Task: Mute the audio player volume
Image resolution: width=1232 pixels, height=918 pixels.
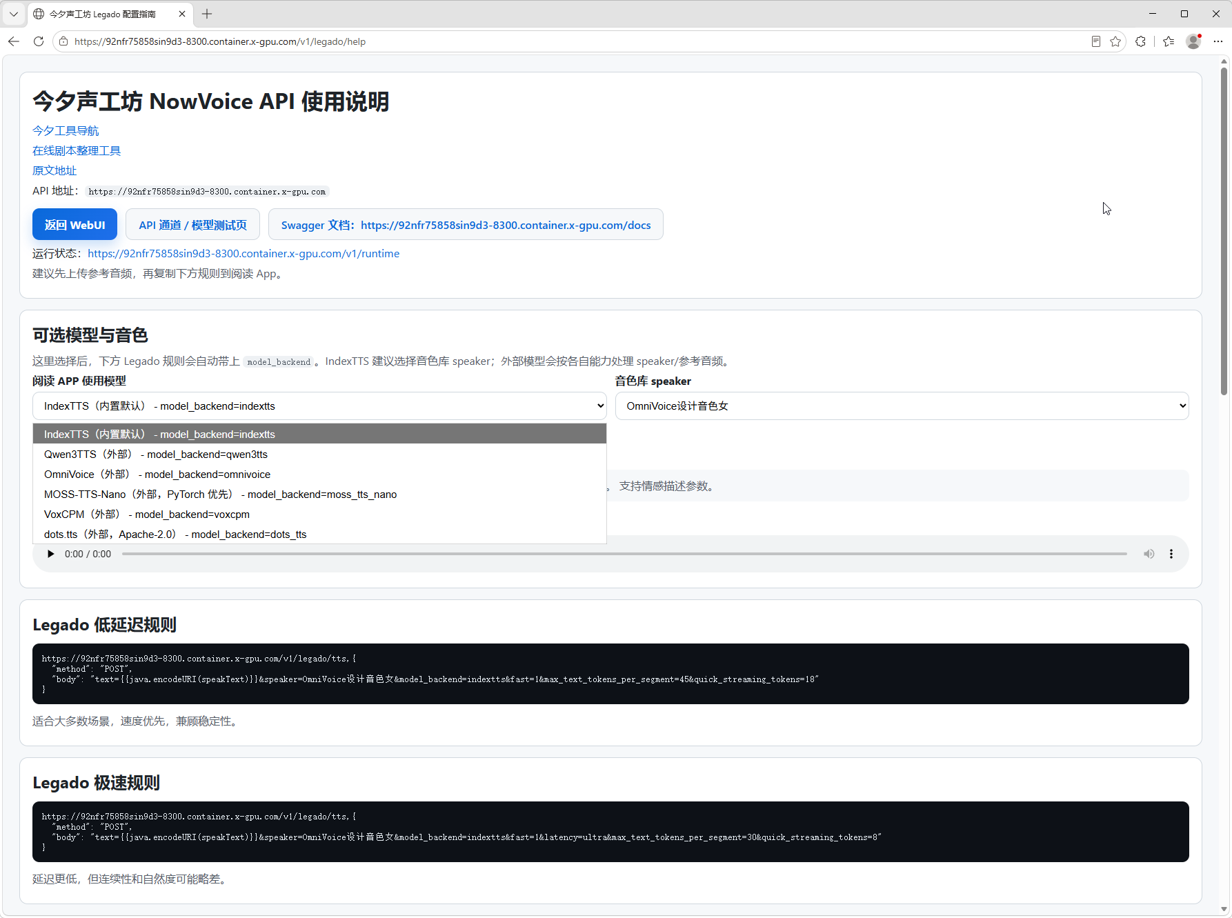Action: [x=1149, y=554]
